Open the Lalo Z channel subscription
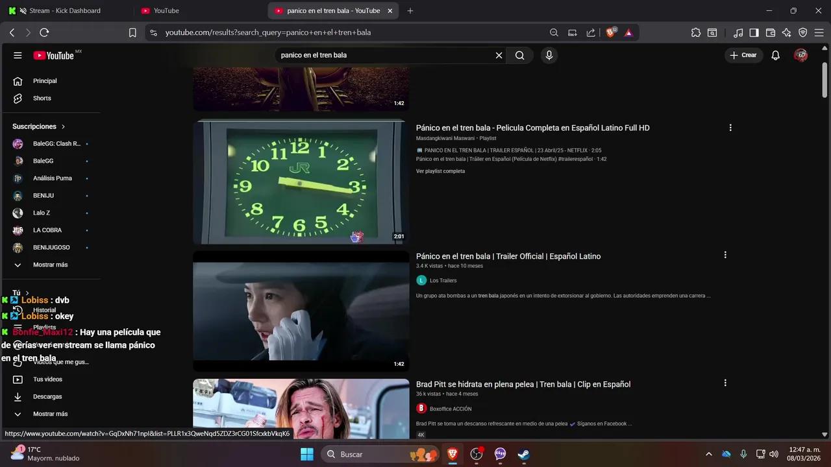 coord(52,213)
